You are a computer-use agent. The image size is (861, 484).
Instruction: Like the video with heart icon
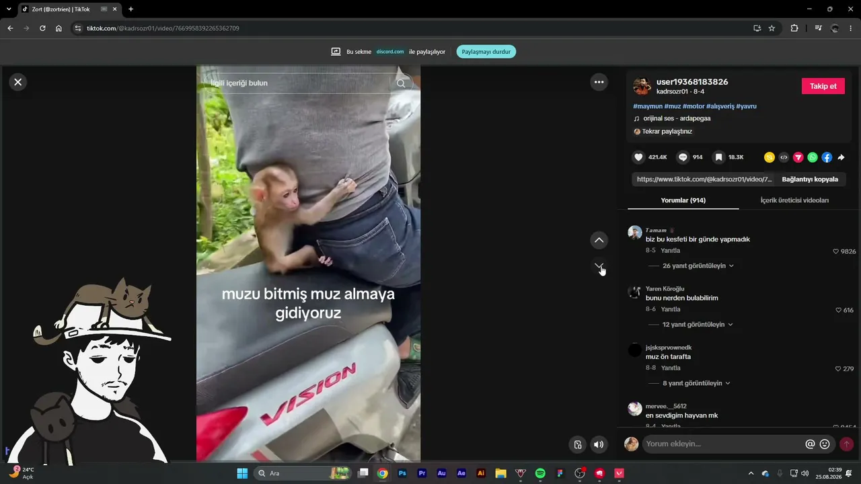[638, 157]
